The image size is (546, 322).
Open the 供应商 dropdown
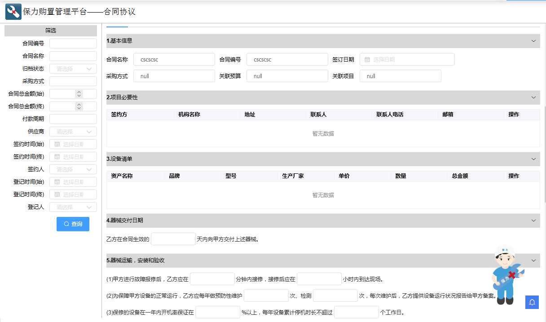pos(73,132)
